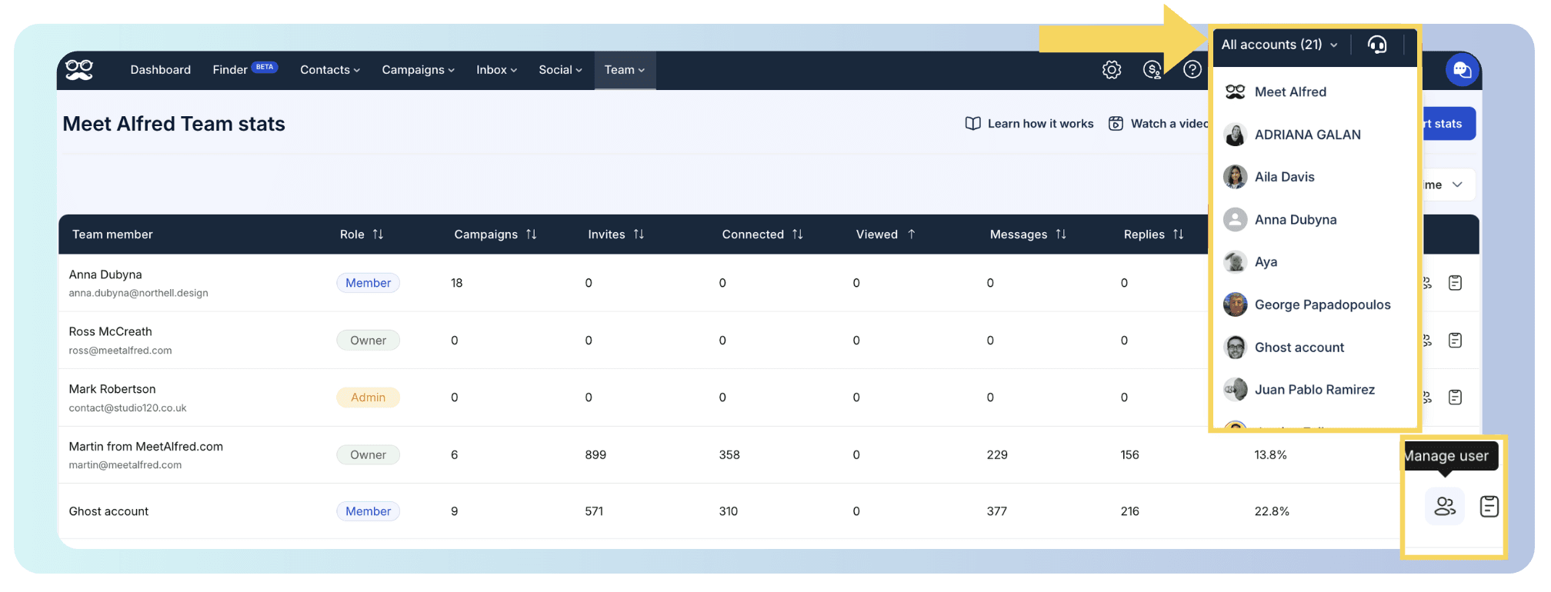Viewport: 1551px width, 592px height.
Task: Open the help question mark icon
Action: click(x=1192, y=70)
